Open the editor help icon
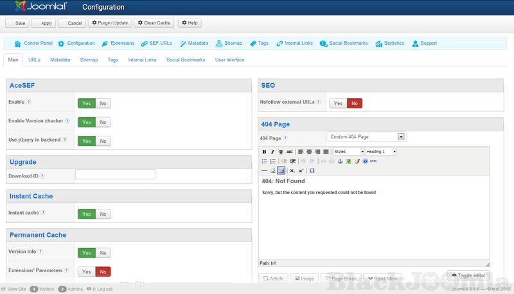 click(x=365, y=161)
